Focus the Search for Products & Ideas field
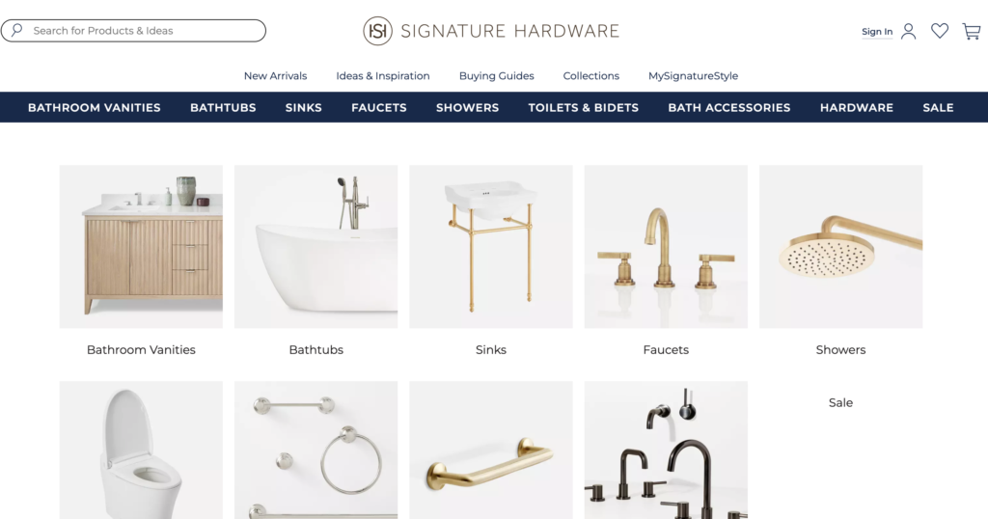Screen dimensions: 988x519 (x=133, y=31)
